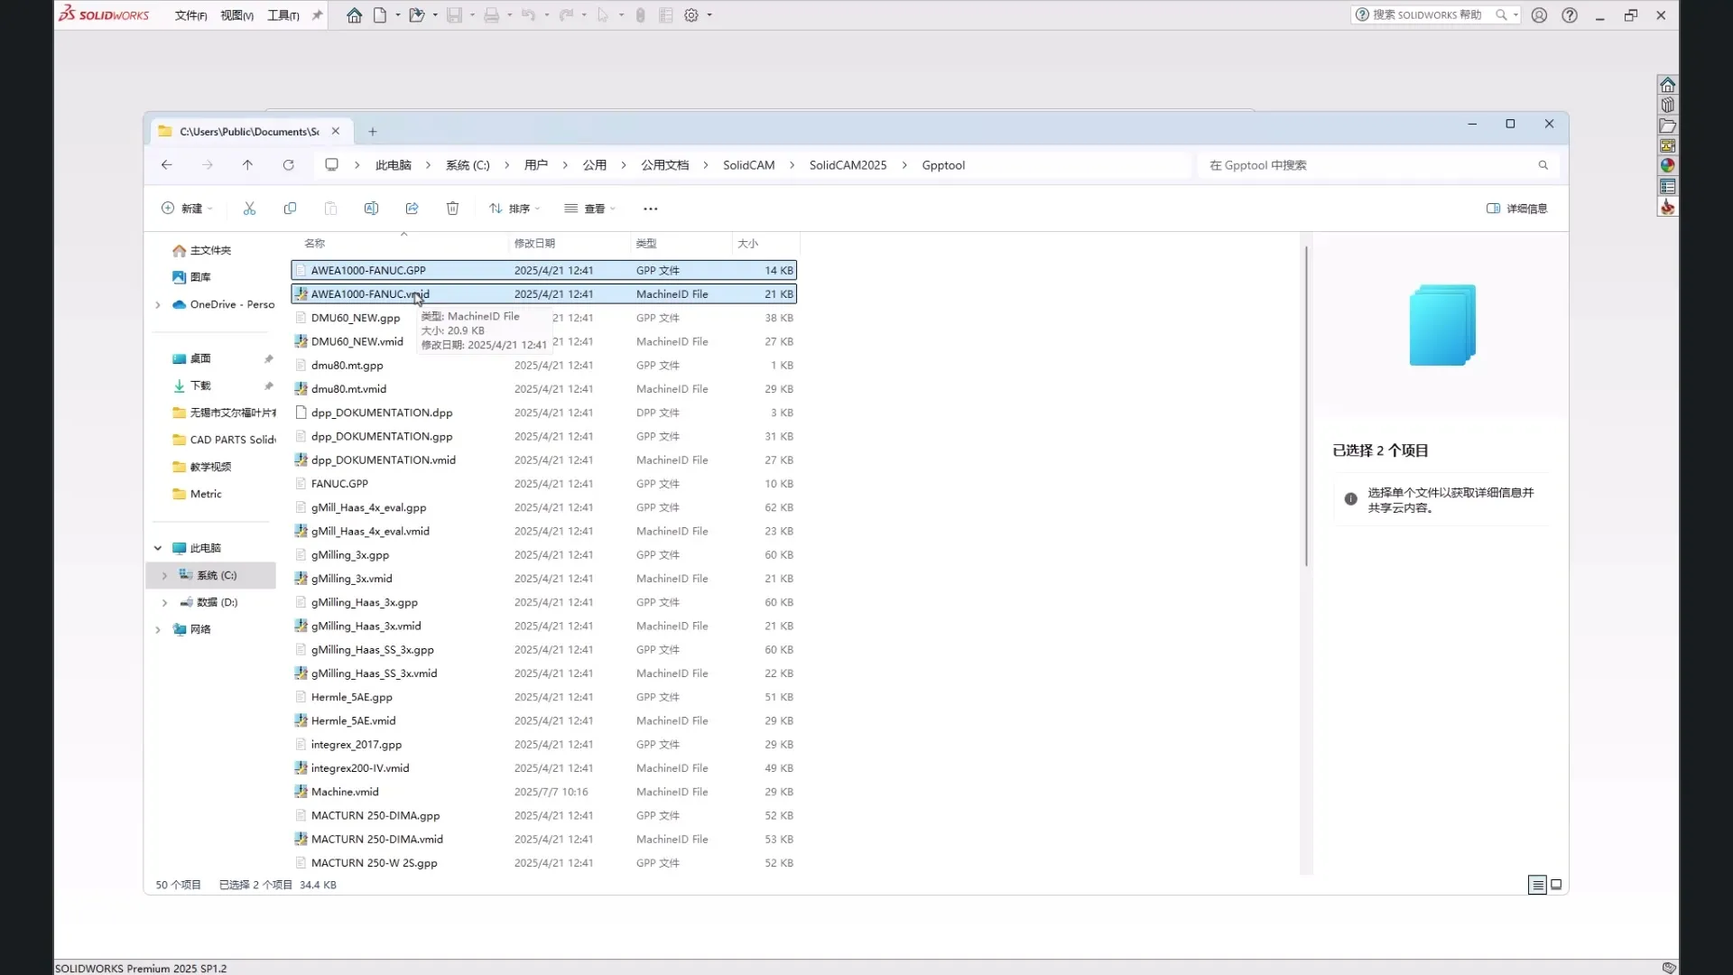Open SolidWorks Options gear icon
Screen dimensions: 1733x975
[x=691, y=15]
